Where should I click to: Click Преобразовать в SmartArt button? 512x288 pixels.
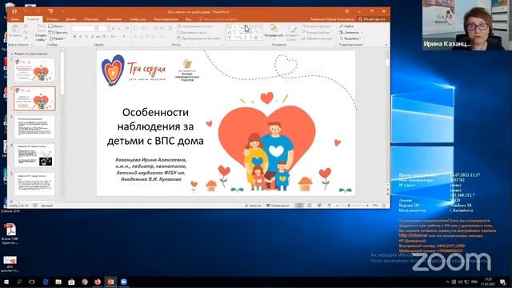(x=199, y=38)
